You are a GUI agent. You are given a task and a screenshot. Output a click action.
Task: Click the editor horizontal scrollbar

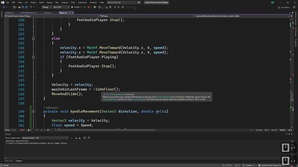106,130
